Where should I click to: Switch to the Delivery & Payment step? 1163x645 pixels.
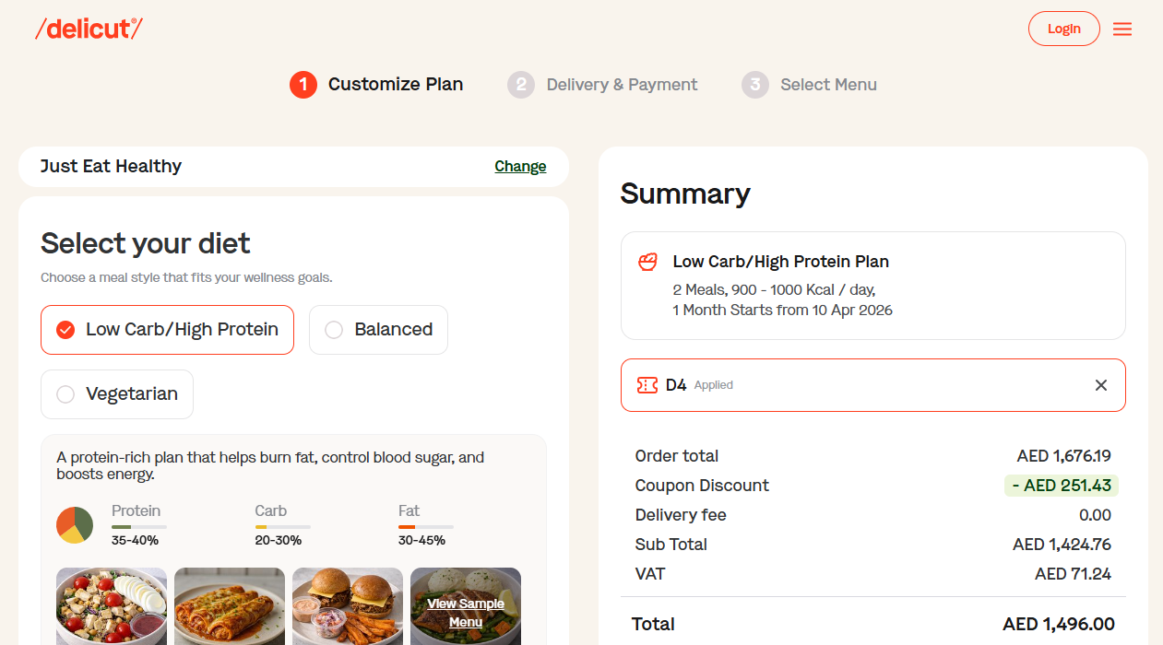(603, 84)
